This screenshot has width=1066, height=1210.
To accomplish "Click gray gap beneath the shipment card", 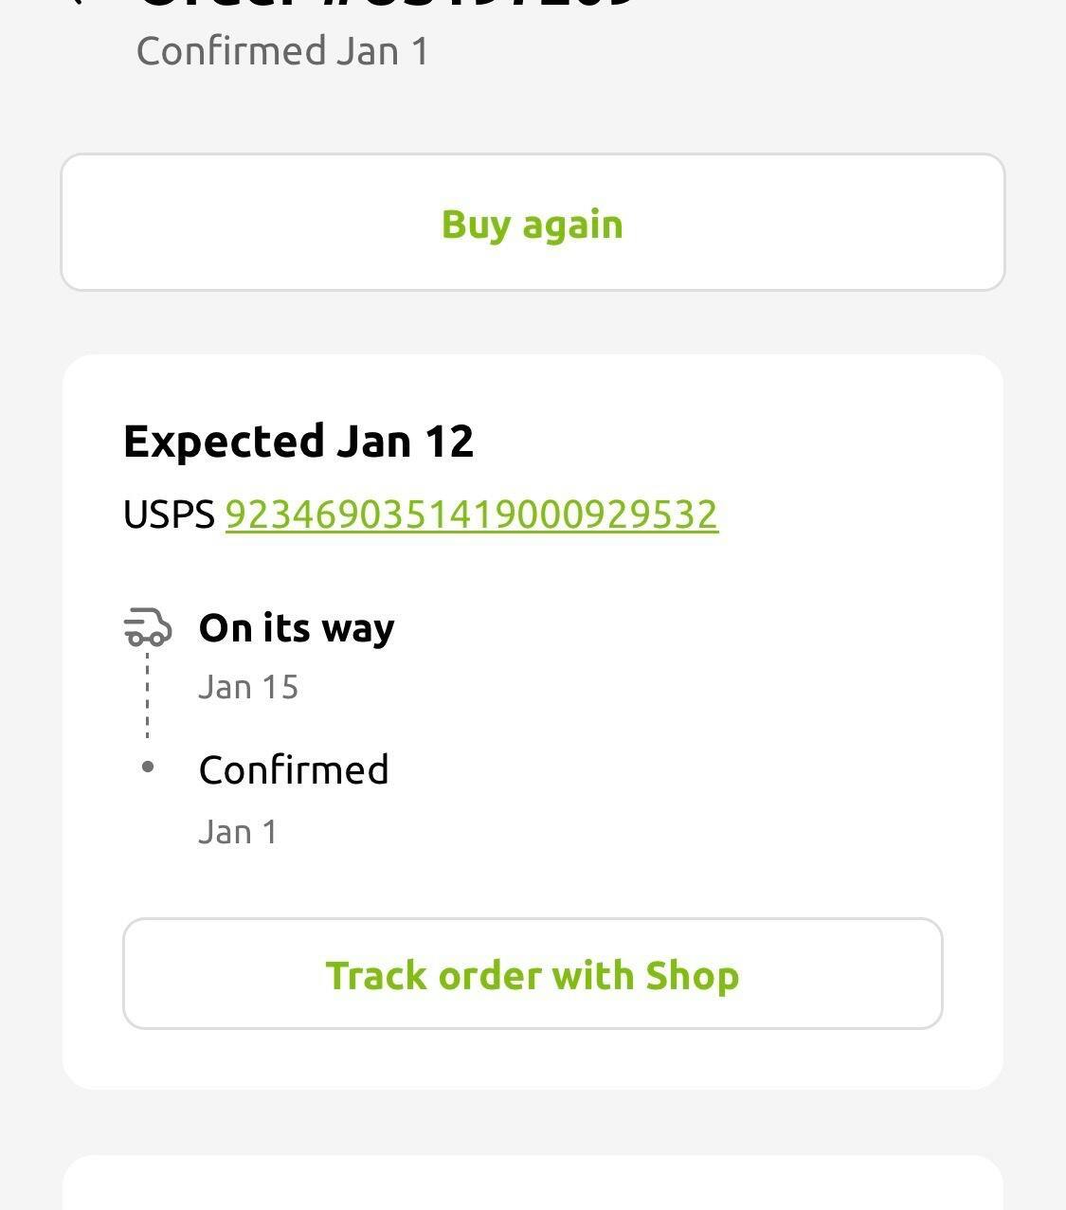I will (533, 1122).
